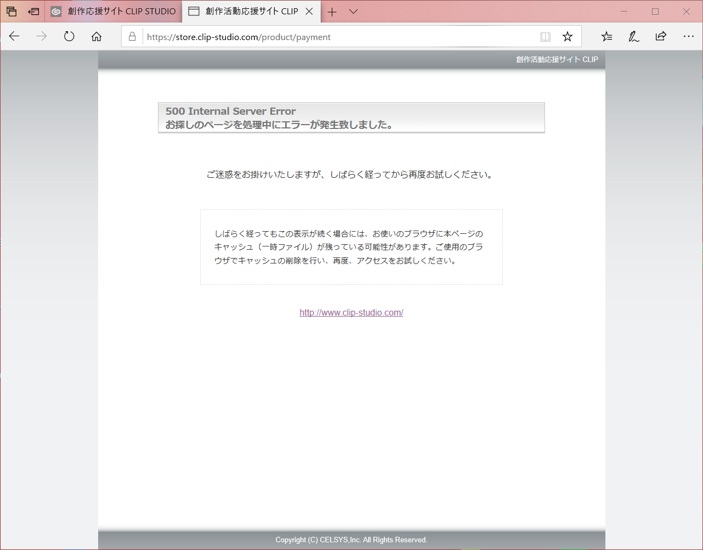Image resolution: width=703 pixels, height=550 pixels.
Task: Close the active 創作活動応援サイト CLIP tab
Action: pyautogui.click(x=309, y=12)
